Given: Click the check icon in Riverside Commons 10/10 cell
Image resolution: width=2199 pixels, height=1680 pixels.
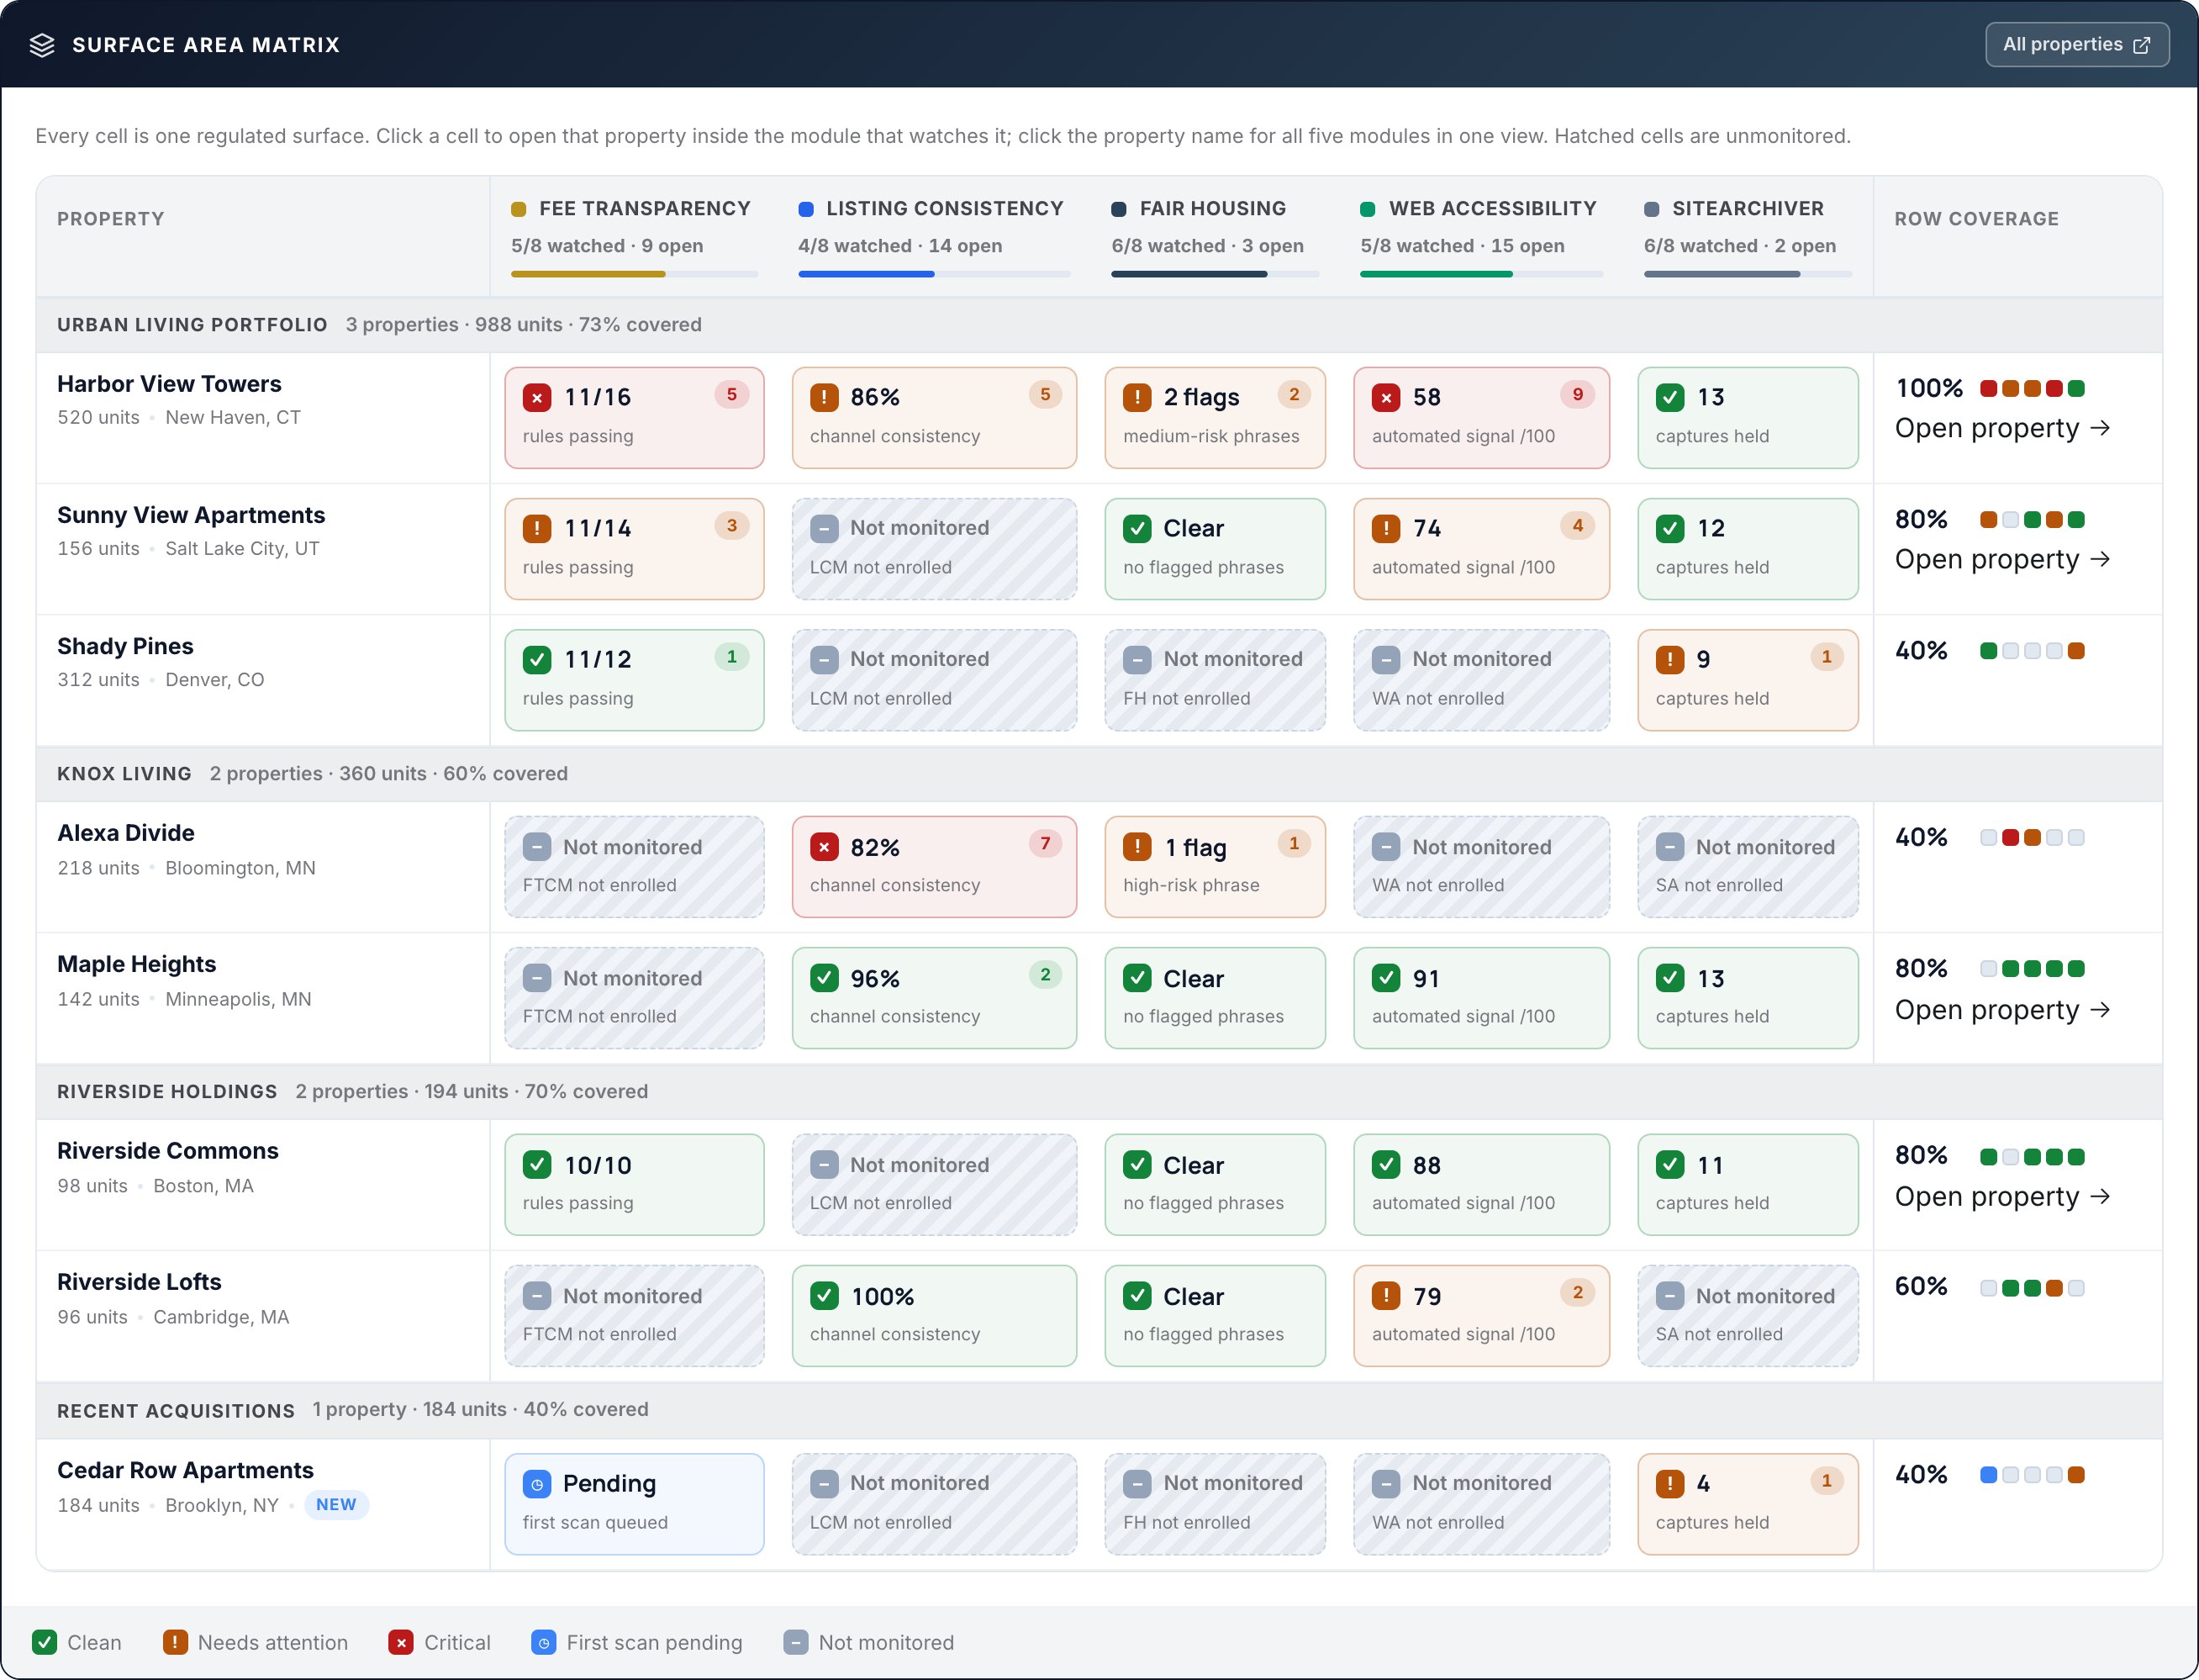Looking at the screenshot, I should (x=537, y=1166).
